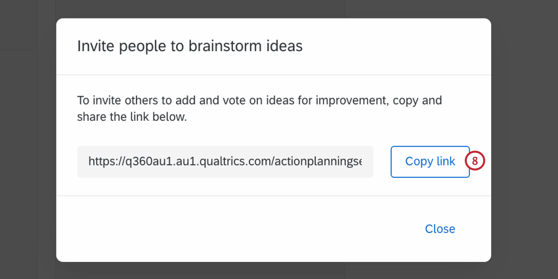558x279 pixels.
Task: Close the invite dialog
Action: pos(440,229)
